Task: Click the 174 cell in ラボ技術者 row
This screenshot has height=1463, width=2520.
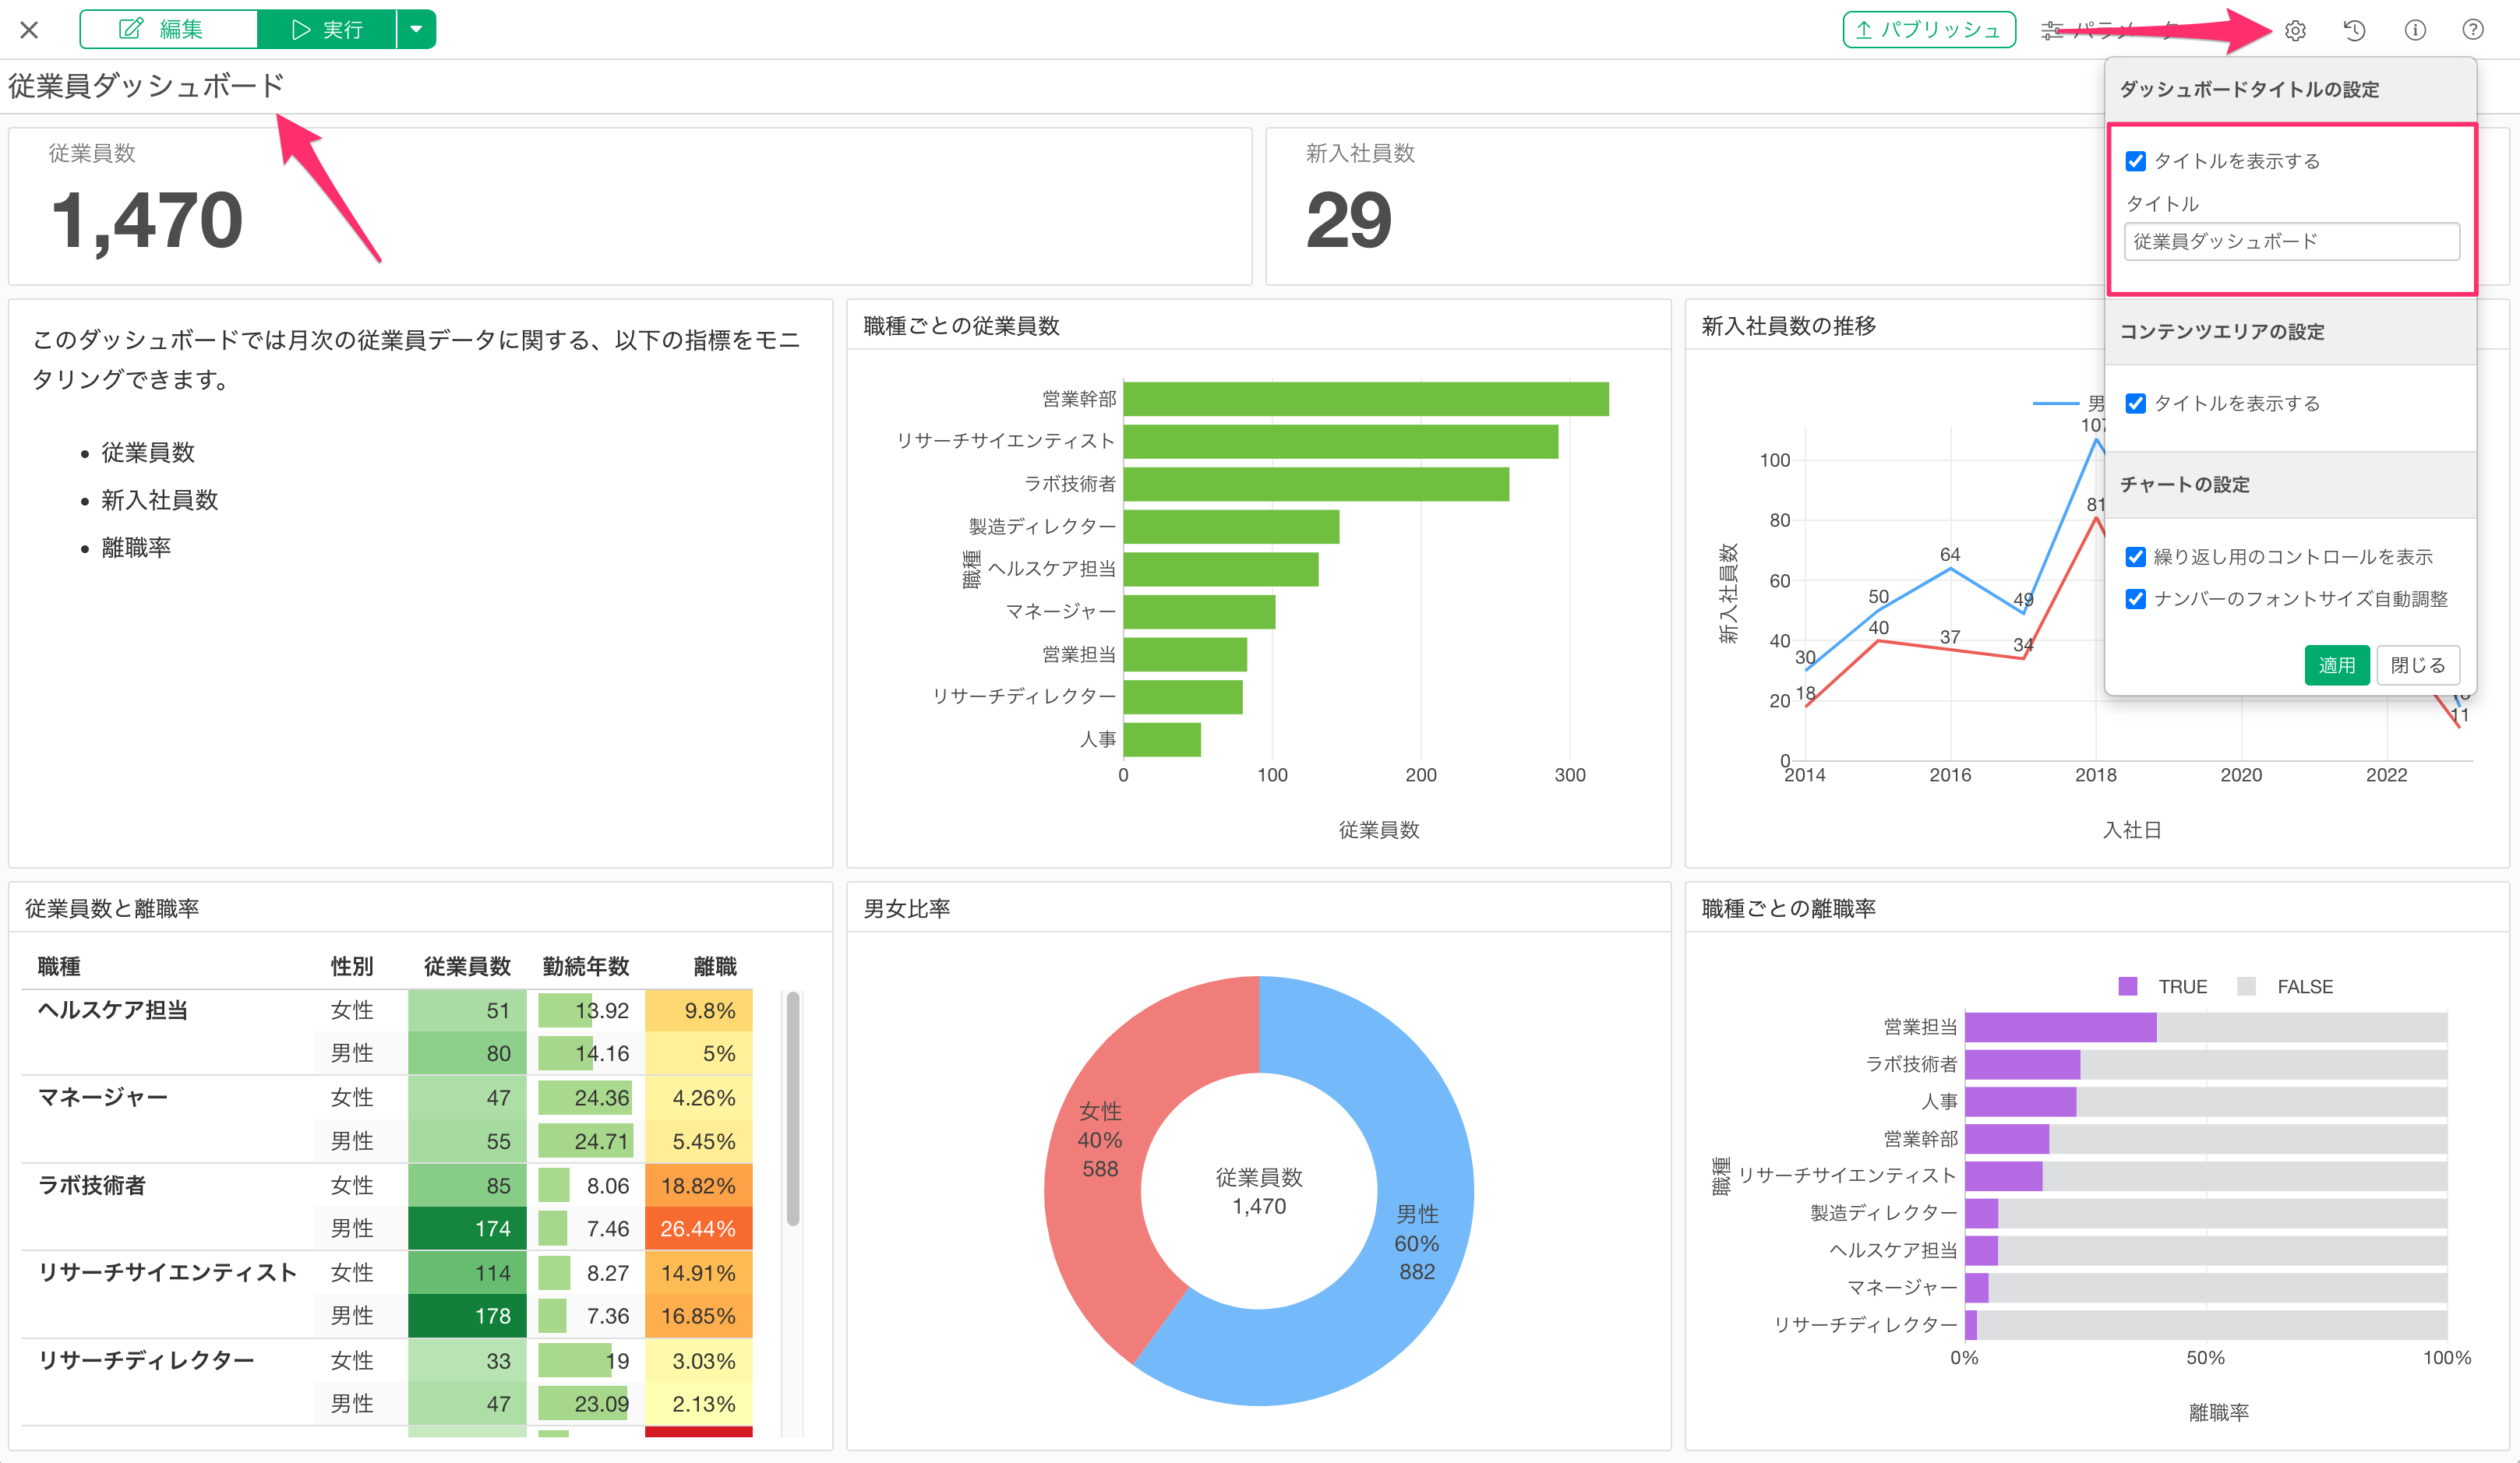Action: click(467, 1228)
